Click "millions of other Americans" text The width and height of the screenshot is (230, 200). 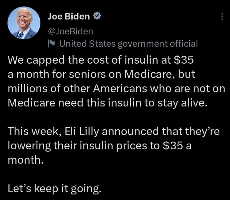point(78,89)
